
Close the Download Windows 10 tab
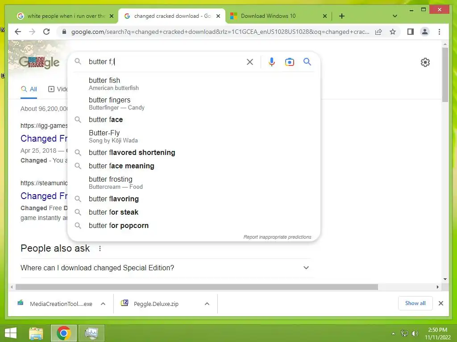coord(325,16)
